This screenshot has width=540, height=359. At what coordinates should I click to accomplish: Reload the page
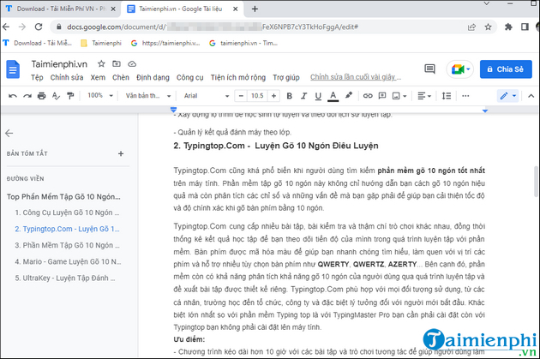pyautogui.click(x=39, y=27)
